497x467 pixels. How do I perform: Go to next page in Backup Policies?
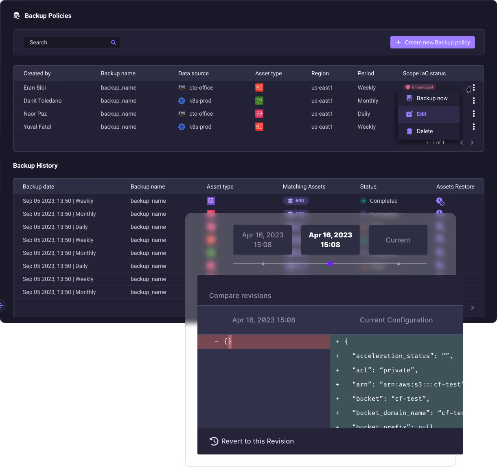point(472,143)
